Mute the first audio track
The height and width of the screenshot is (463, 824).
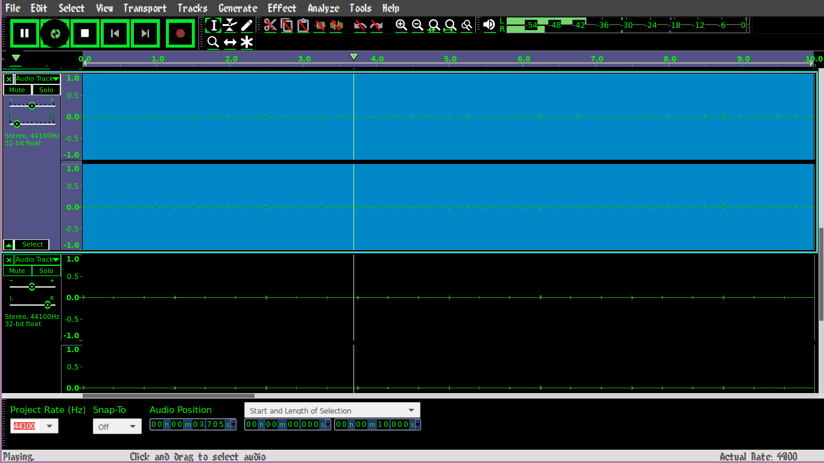click(17, 90)
